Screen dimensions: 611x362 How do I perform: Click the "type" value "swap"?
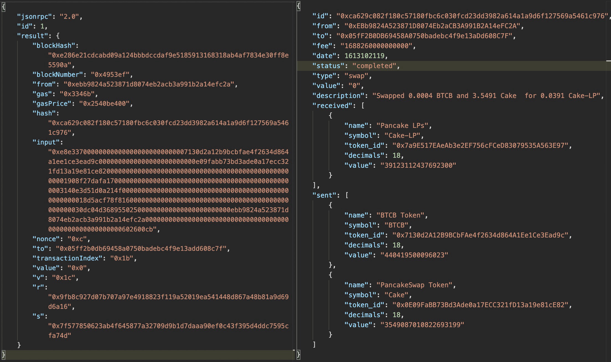tap(356, 76)
